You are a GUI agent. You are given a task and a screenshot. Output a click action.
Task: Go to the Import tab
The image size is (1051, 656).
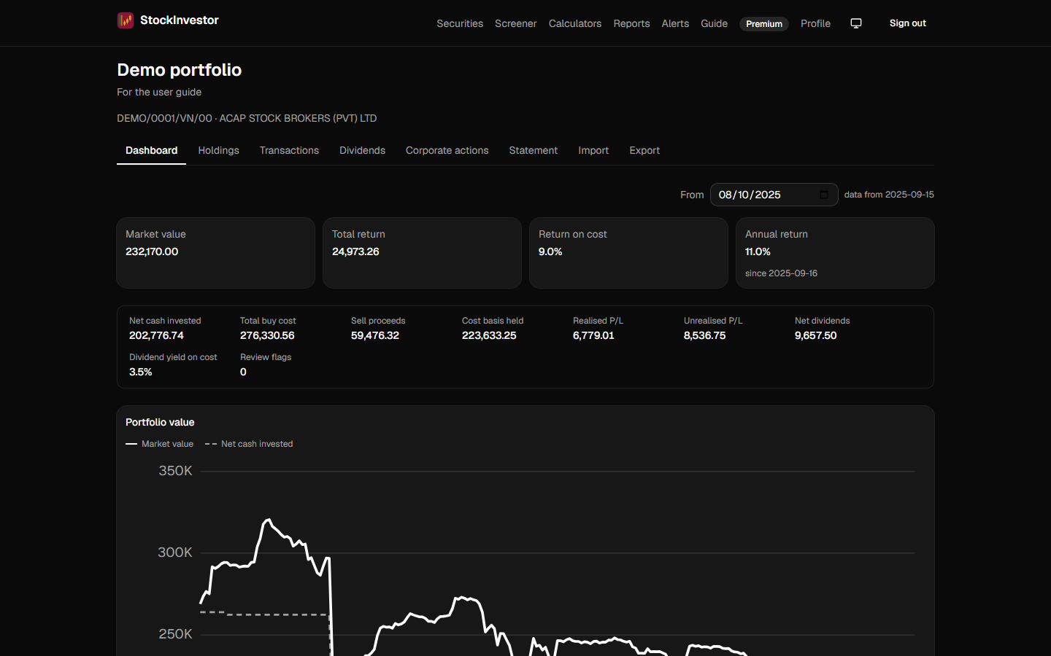tap(593, 150)
